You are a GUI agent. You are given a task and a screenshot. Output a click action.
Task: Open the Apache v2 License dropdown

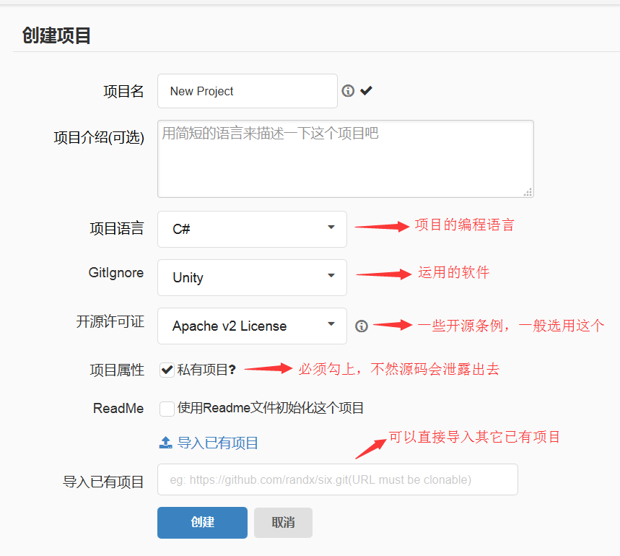tap(253, 326)
